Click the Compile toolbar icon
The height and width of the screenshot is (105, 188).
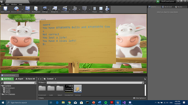pyautogui.click(x=84, y=9)
